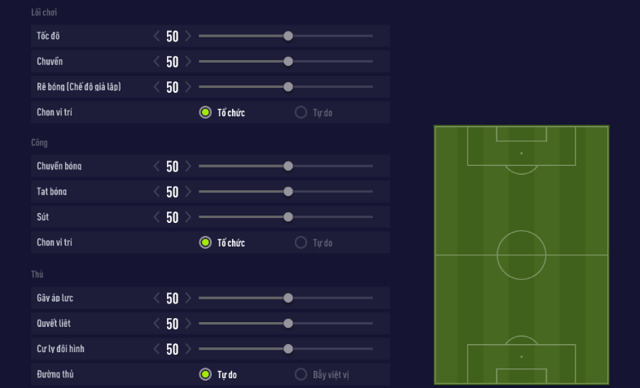Enable Bẫy việt vị for Đường thủ

300,375
